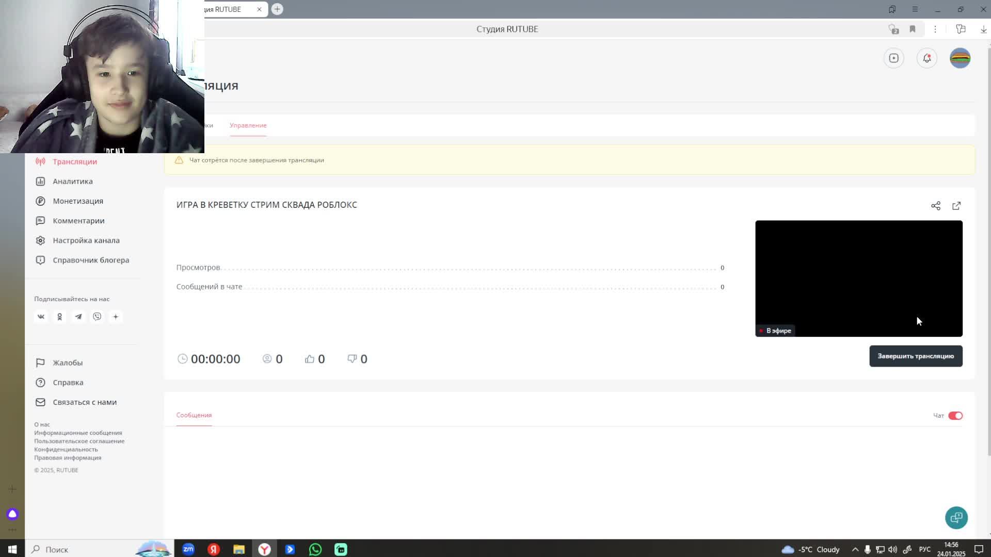Open the notifications bell
Image resolution: width=991 pixels, height=557 pixels.
(927, 58)
